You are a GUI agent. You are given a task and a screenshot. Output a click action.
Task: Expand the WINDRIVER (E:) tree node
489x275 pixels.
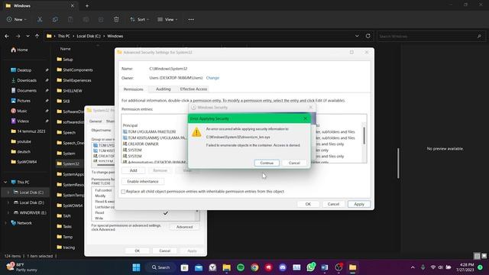click(x=8, y=213)
